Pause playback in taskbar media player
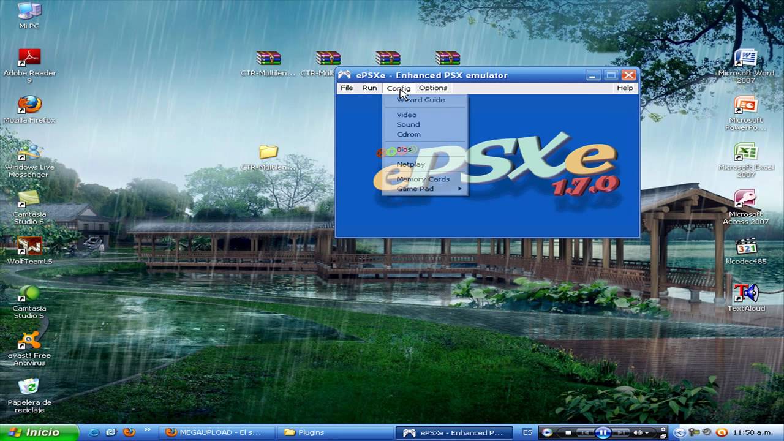The image size is (784, 441). [603, 432]
